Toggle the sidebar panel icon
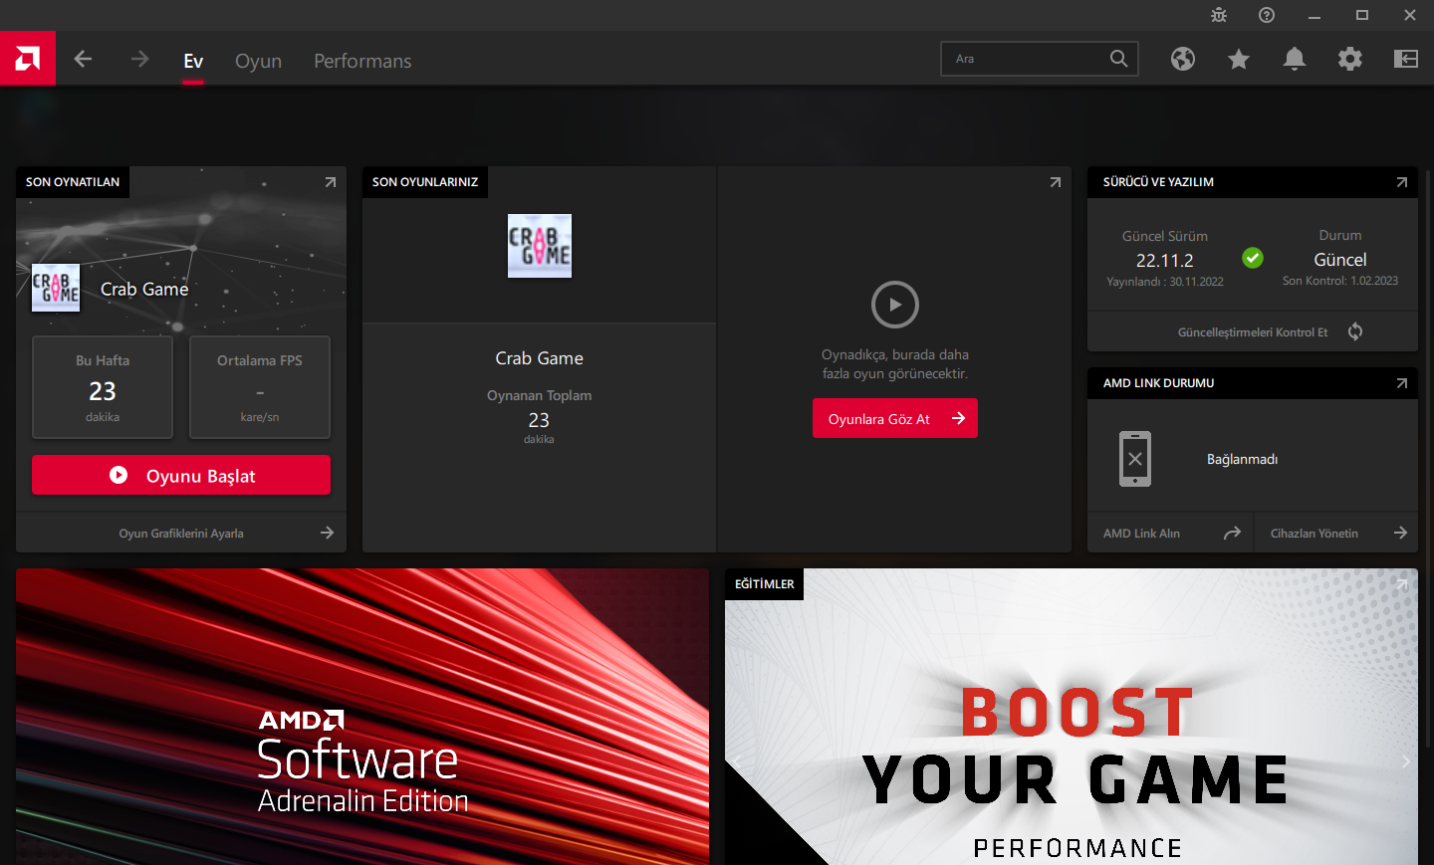The width and height of the screenshot is (1434, 865). tap(1406, 59)
